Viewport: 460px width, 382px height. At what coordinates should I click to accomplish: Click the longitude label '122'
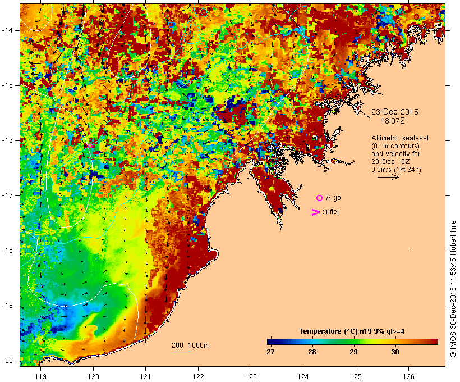(x=198, y=376)
